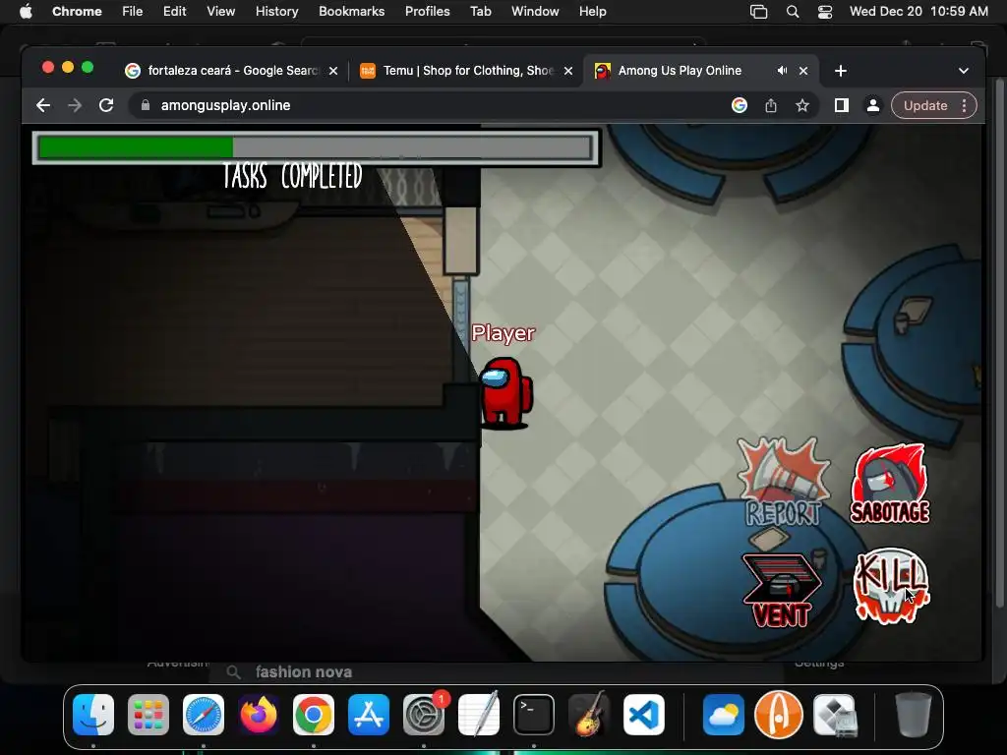
Task: Open App Store from the Dock
Action: 369,715
